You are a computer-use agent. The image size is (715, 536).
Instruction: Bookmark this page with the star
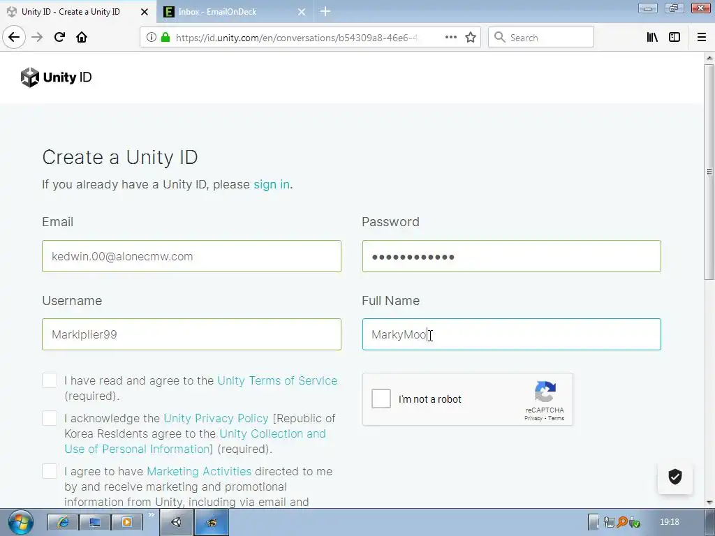tap(471, 38)
